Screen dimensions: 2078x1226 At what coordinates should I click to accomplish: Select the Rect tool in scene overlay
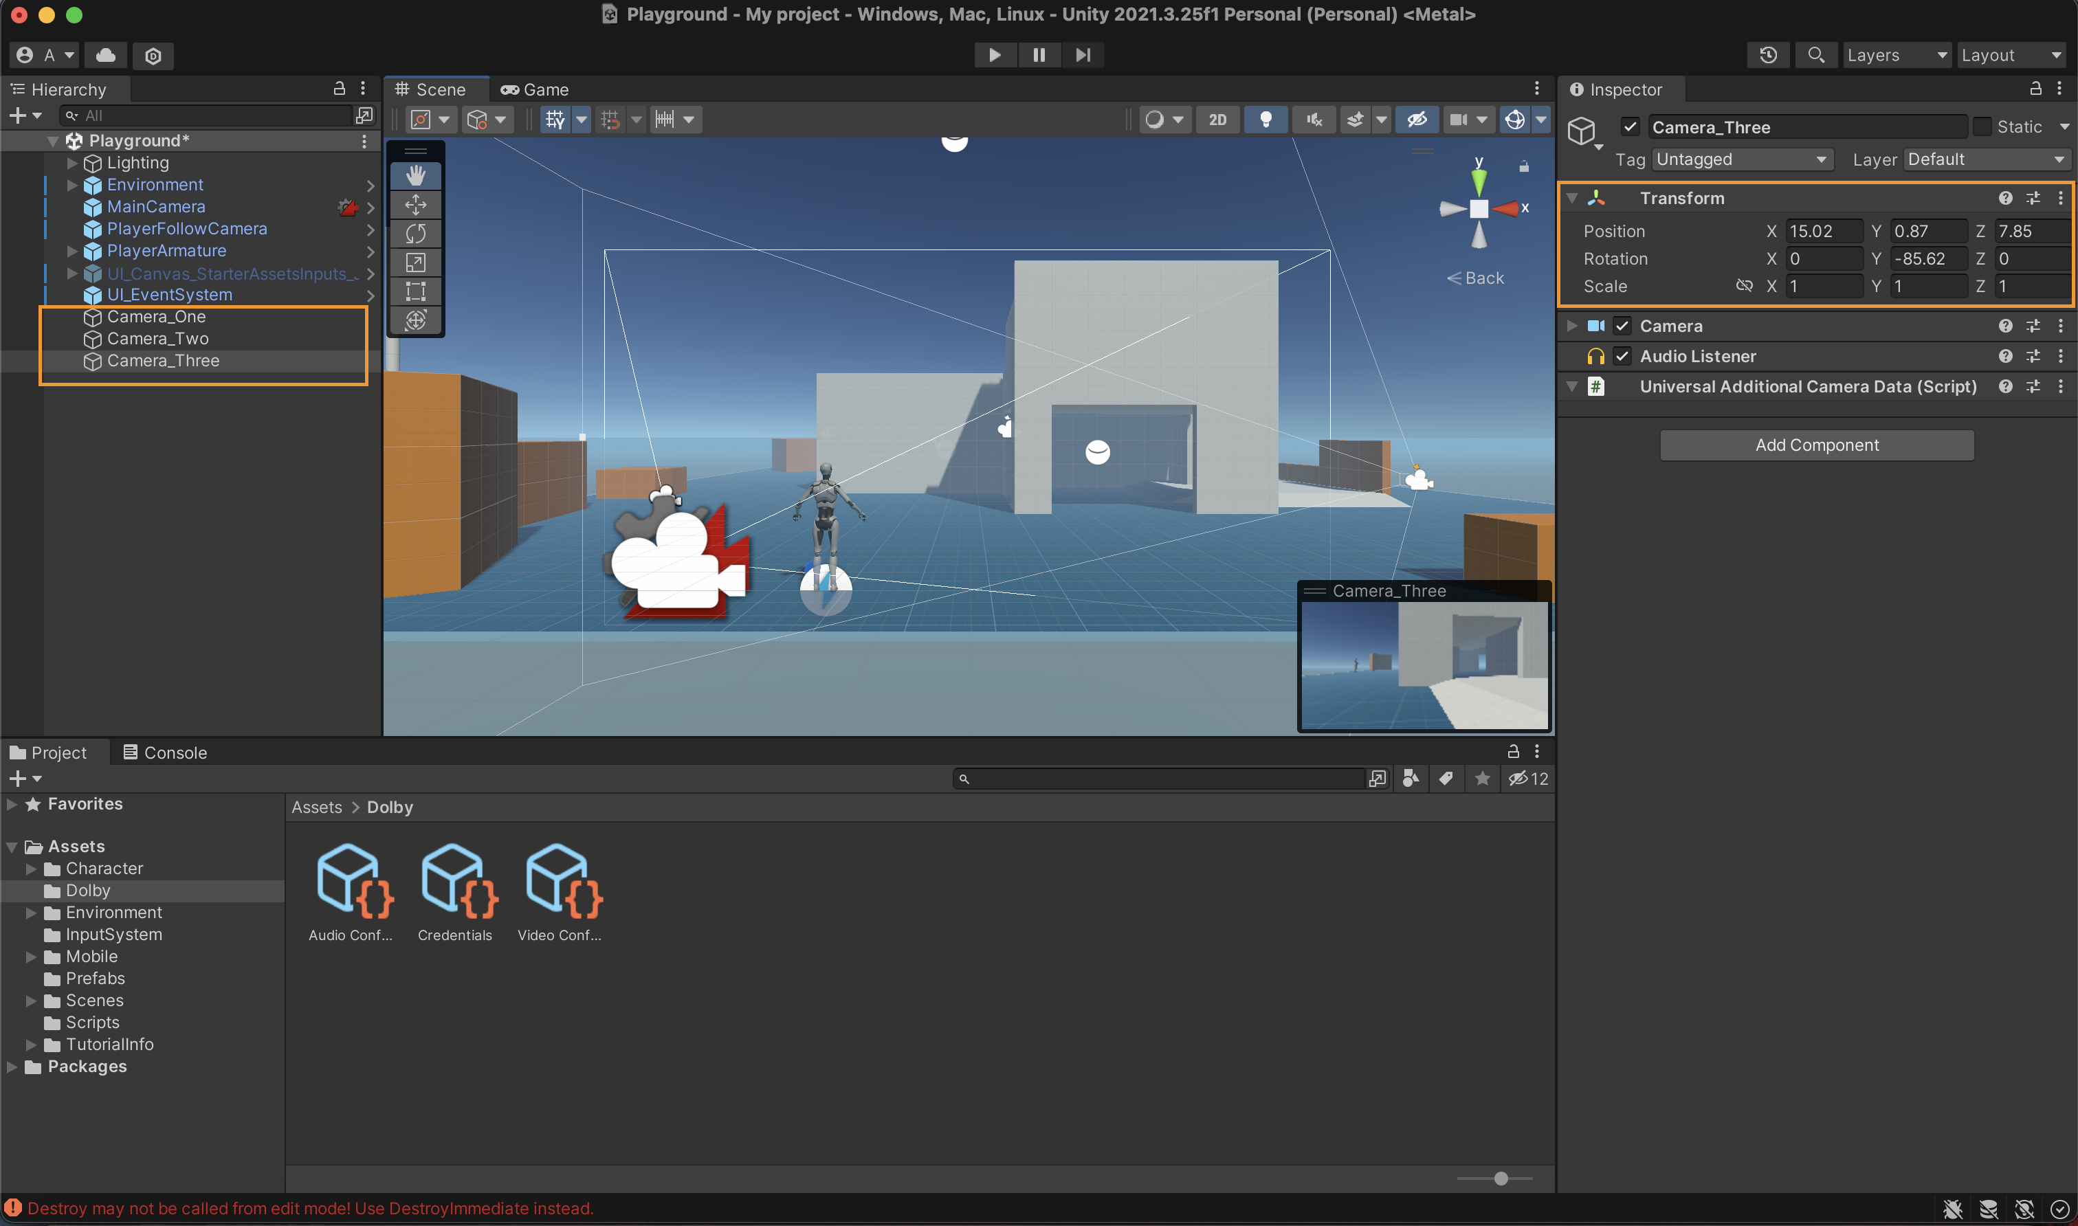point(416,291)
